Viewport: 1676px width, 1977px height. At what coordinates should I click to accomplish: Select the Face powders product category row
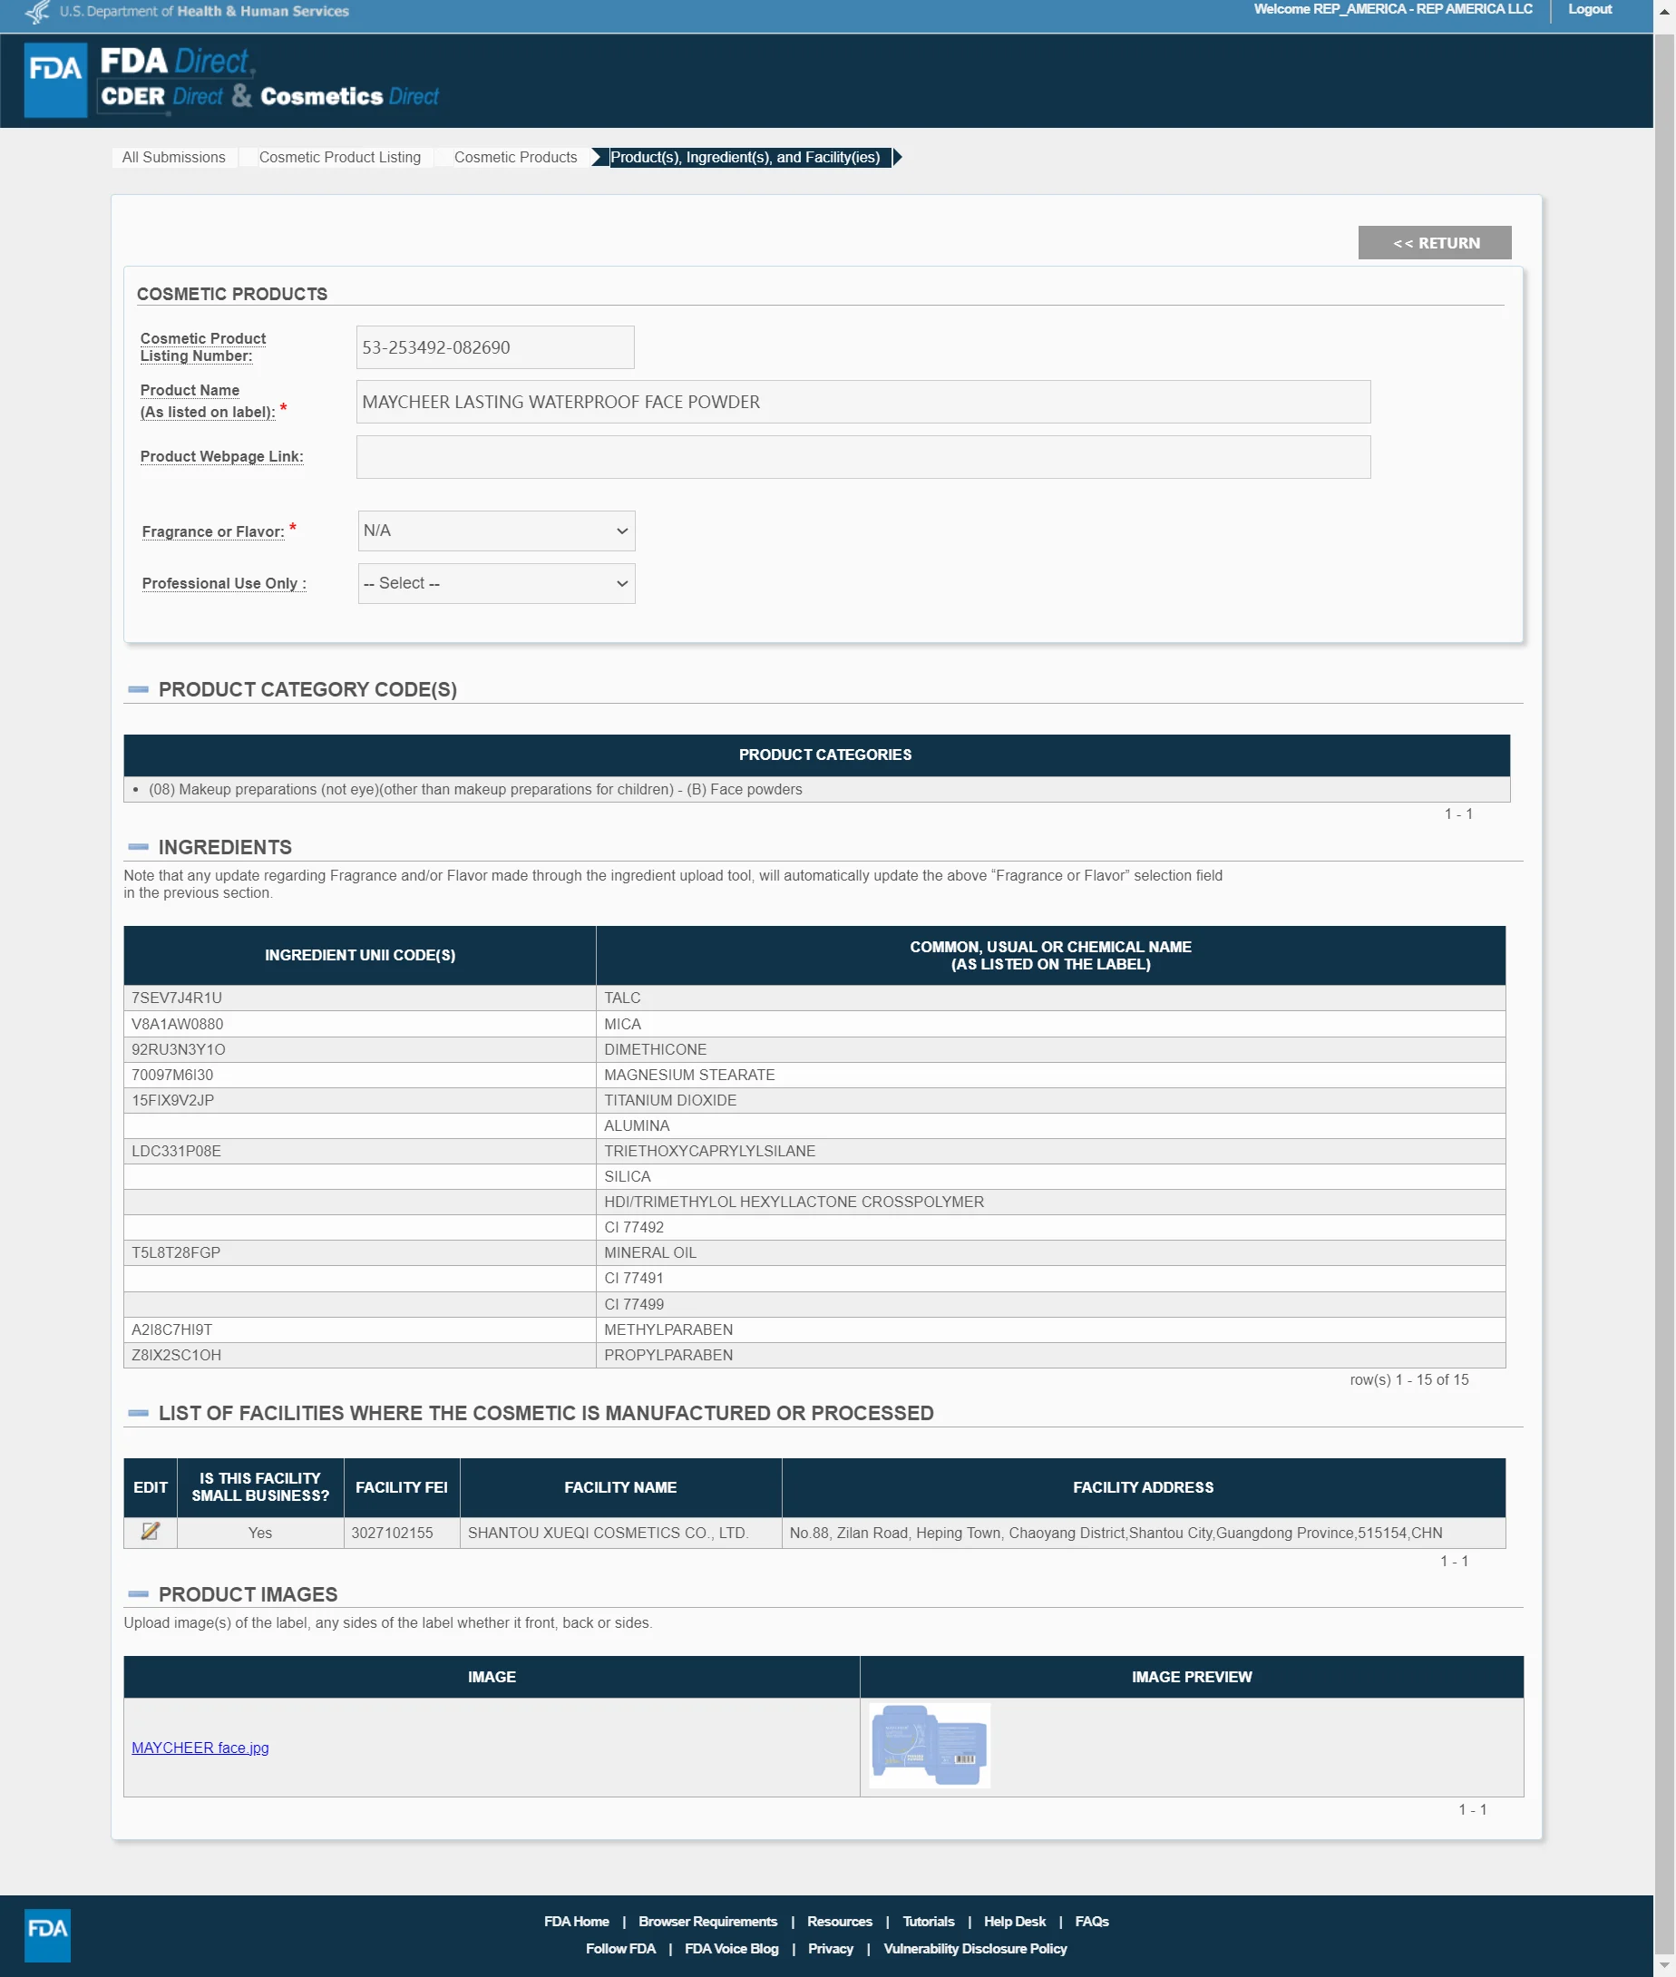pyautogui.click(x=816, y=790)
